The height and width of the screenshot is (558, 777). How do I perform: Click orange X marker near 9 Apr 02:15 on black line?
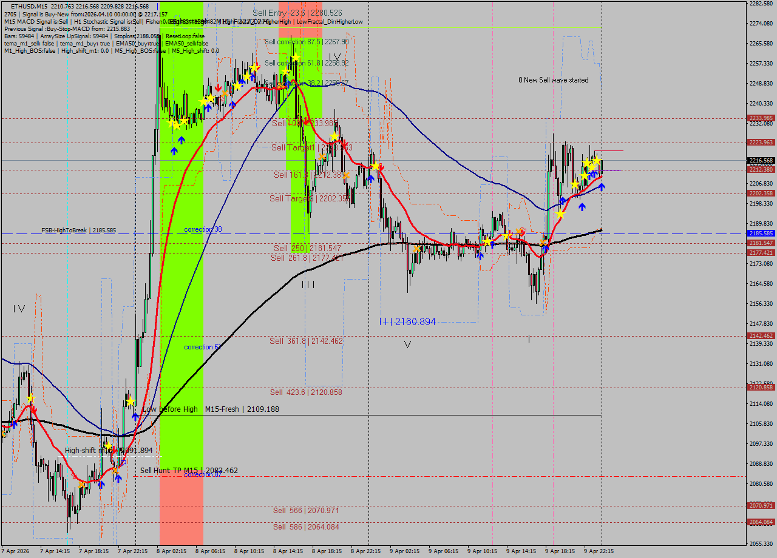pyautogui.click(x=416, y=249)
